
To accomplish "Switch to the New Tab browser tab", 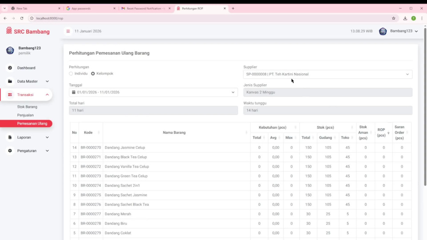I will [35, 9].
